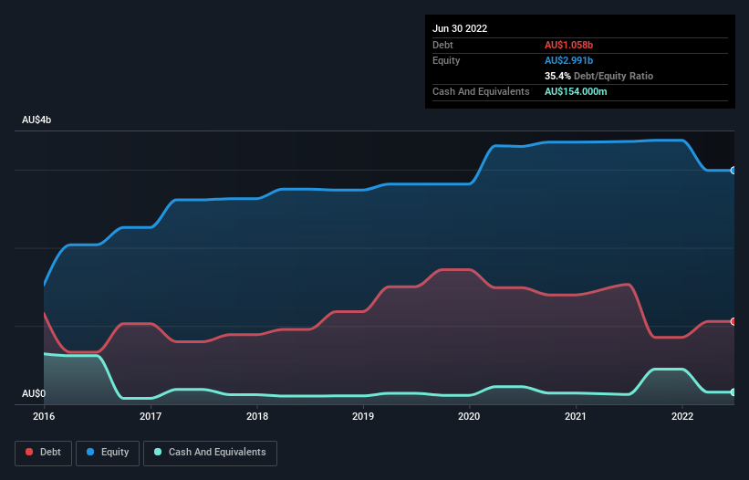Select the Cash endpoint marker on chart
The width and height of the screenshot is (749, 480).
[733, 392]
